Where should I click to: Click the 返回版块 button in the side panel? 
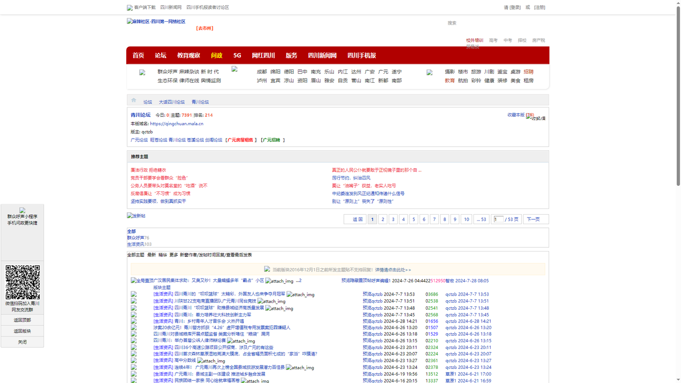22,331
